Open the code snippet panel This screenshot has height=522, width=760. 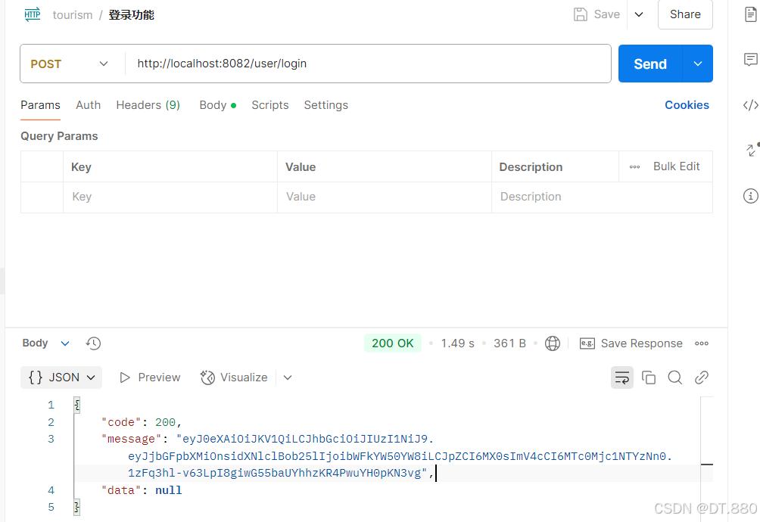pyautogui.click(x=750, y=105)
